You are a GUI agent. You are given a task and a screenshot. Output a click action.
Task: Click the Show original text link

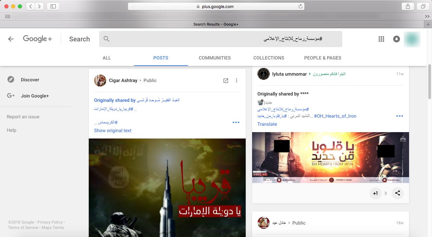click(x=113, y=130)
